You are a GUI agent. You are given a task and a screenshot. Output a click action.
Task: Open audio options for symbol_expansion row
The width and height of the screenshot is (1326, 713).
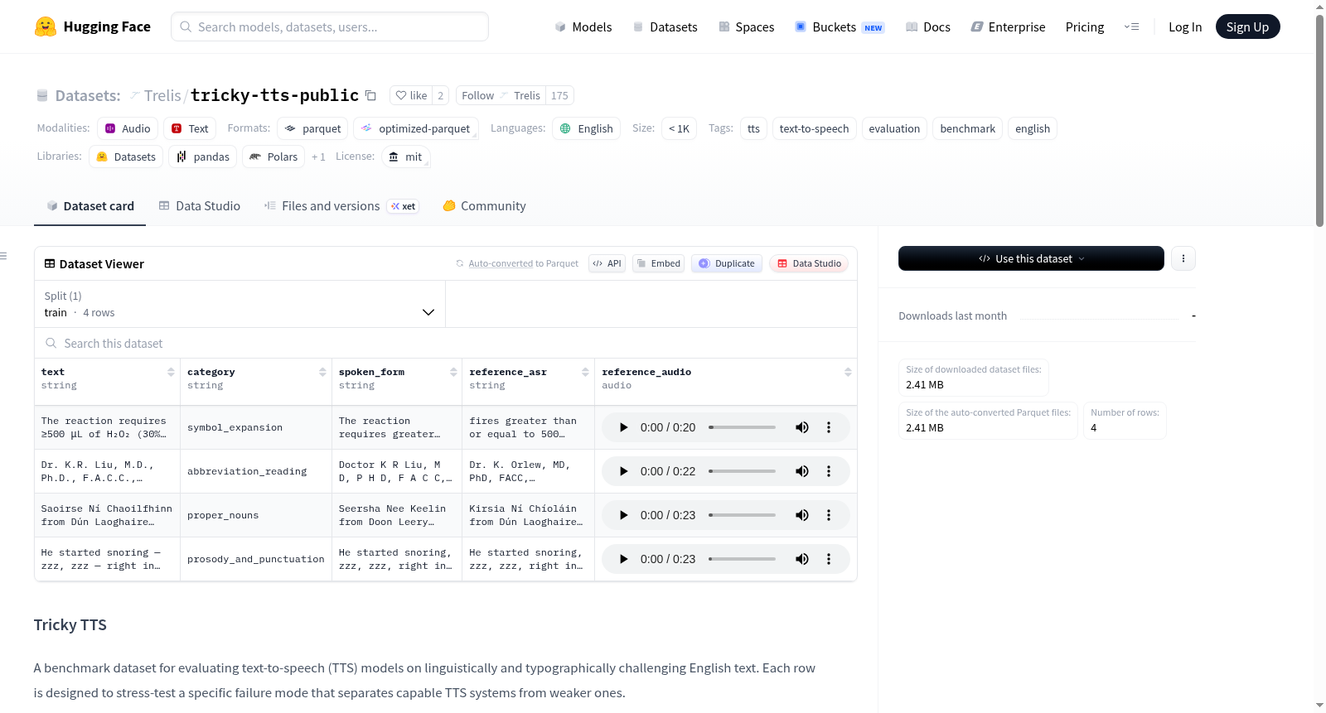click(829, 427)
